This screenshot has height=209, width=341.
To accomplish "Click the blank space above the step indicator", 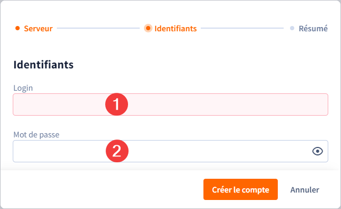I will coord(170,11).
